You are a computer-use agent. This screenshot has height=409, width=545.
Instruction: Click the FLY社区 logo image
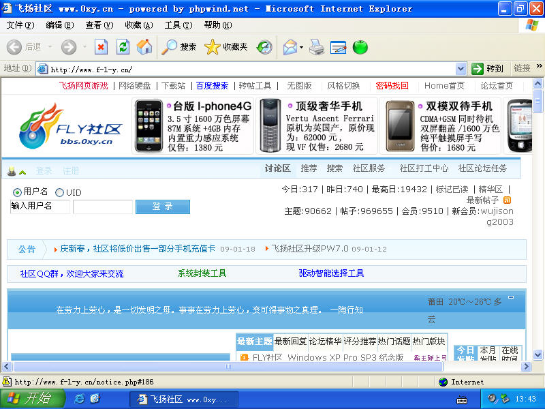[71, 126]
